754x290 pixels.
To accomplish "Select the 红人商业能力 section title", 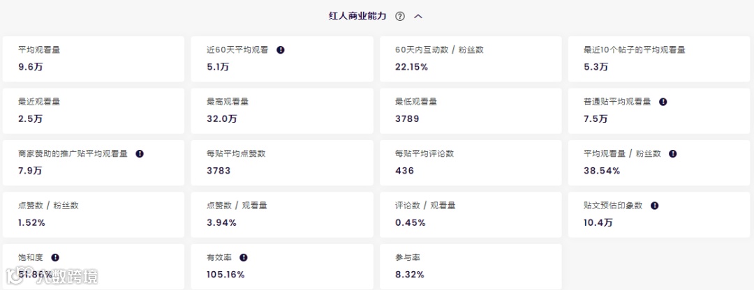I will coord(357,16).
